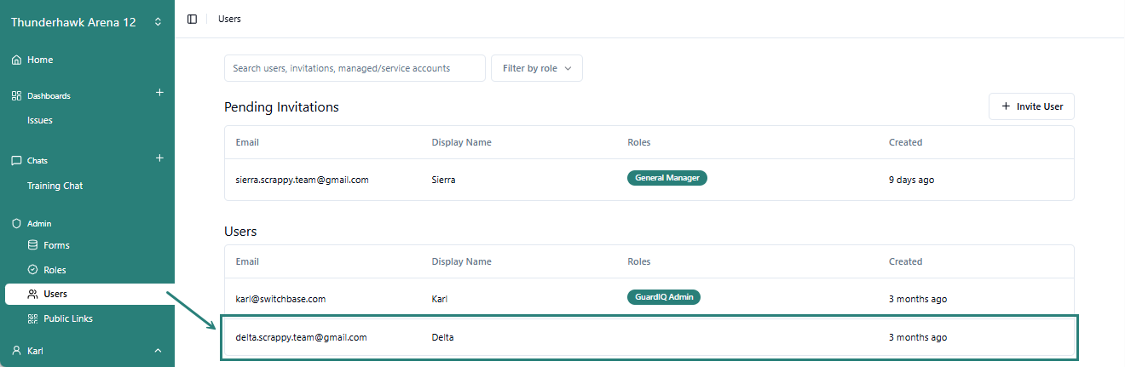Image resolution: width=1125 pixels, height=367 pixels.
Task: Open the Filter by role dropdown
Action: click(x=536, y=68)
